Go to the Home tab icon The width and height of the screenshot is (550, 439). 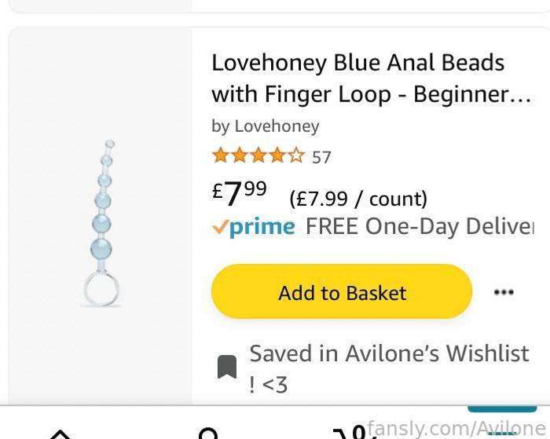pyautogui.click(x=60, y=434)
